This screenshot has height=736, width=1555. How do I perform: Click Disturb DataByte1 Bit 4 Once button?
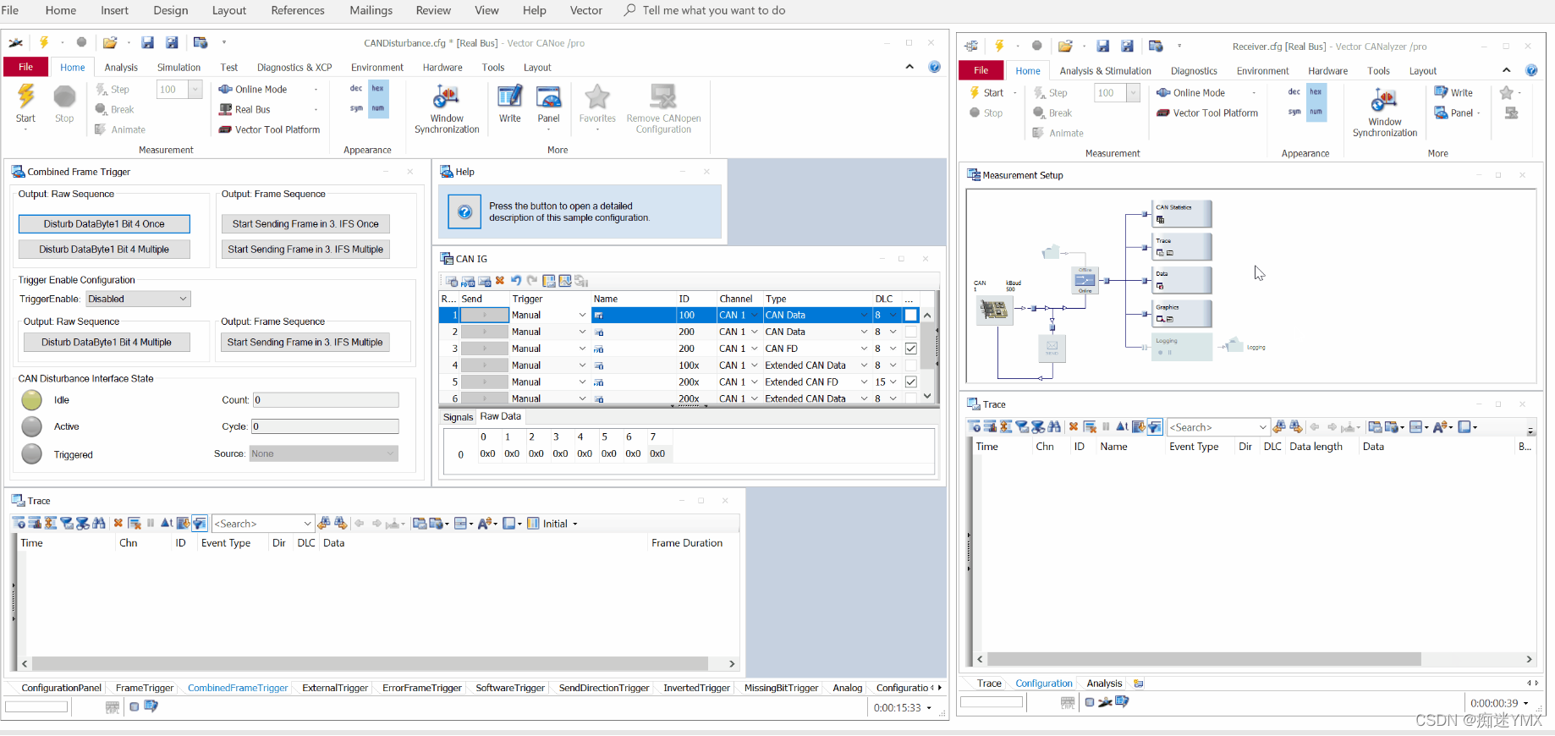click(x=104, y=224)
